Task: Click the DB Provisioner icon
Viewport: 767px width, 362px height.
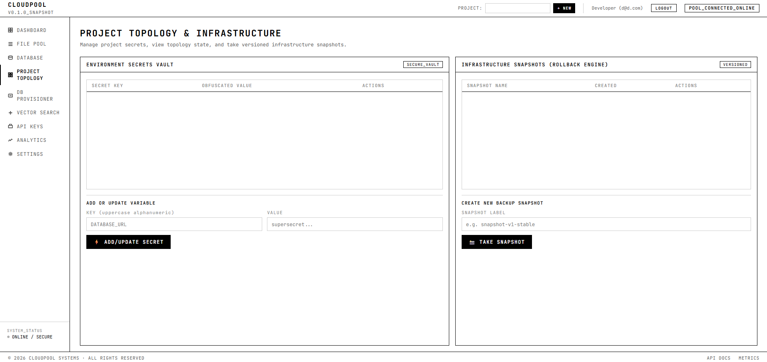Action: (10, 95)
